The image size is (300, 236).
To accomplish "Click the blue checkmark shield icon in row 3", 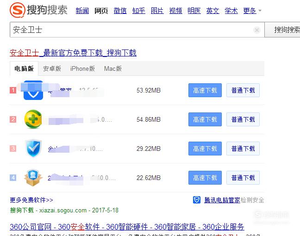I will [x=33, y=149].
